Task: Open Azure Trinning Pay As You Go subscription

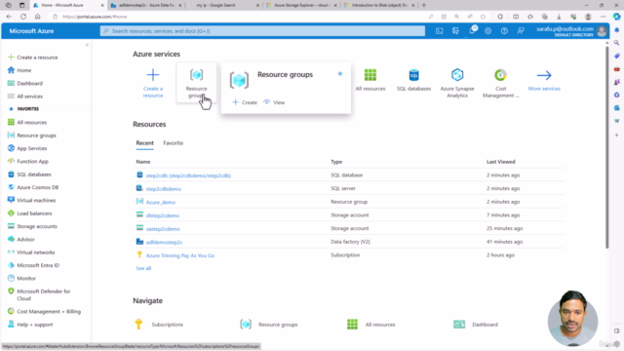Action: coord(180,255)
